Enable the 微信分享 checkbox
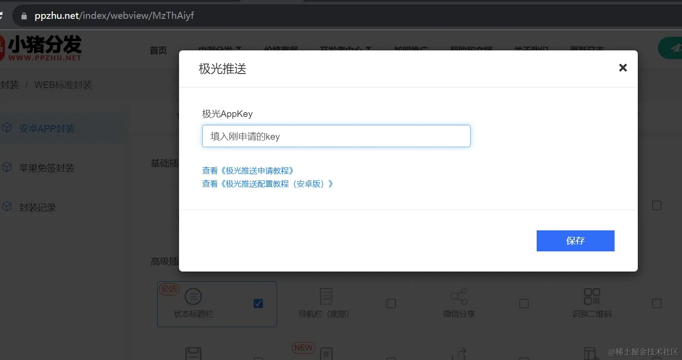Image resolution: width=682 pixels, height=360 pixels. coord(524,303)
